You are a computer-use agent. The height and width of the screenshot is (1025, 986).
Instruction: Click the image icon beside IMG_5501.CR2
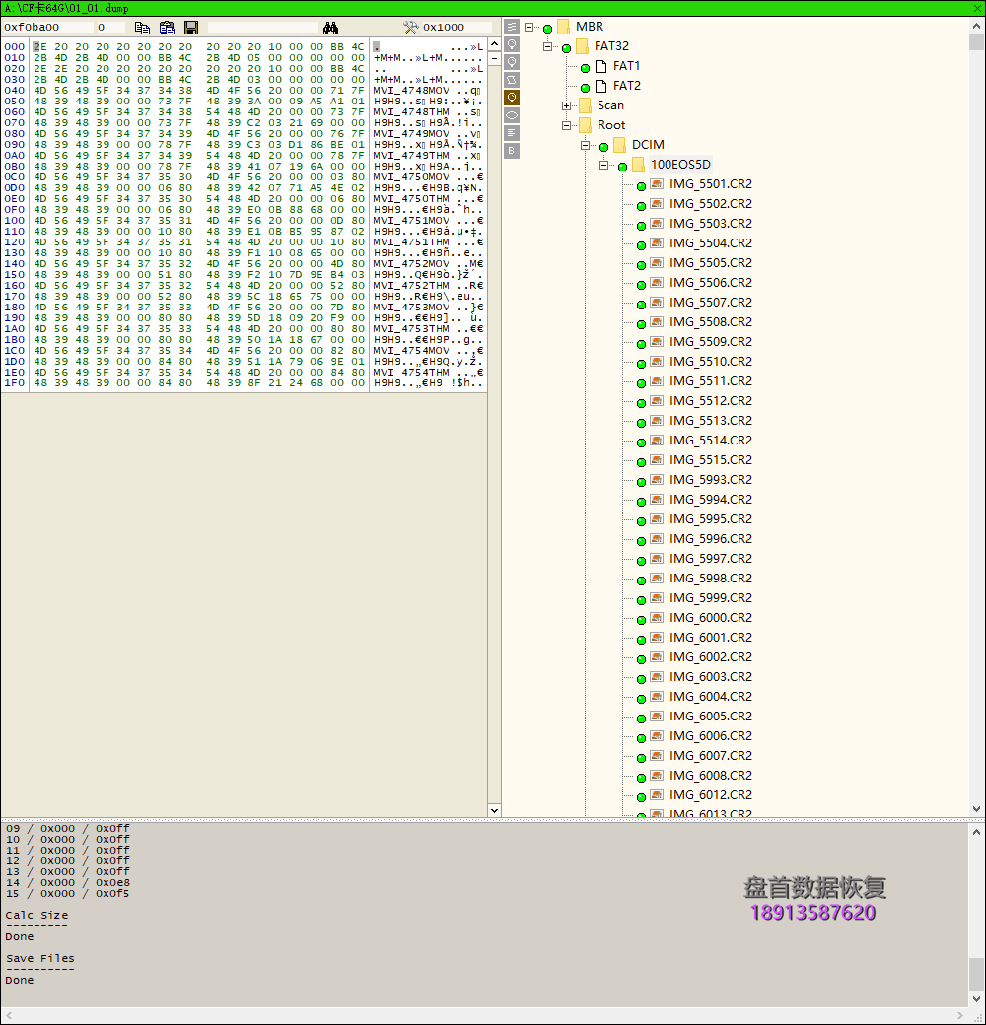tap(657, 184)
